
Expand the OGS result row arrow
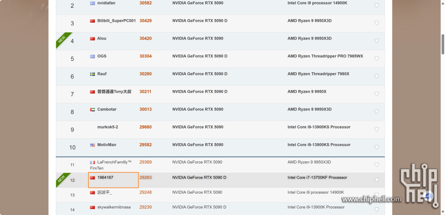(376, 59)
